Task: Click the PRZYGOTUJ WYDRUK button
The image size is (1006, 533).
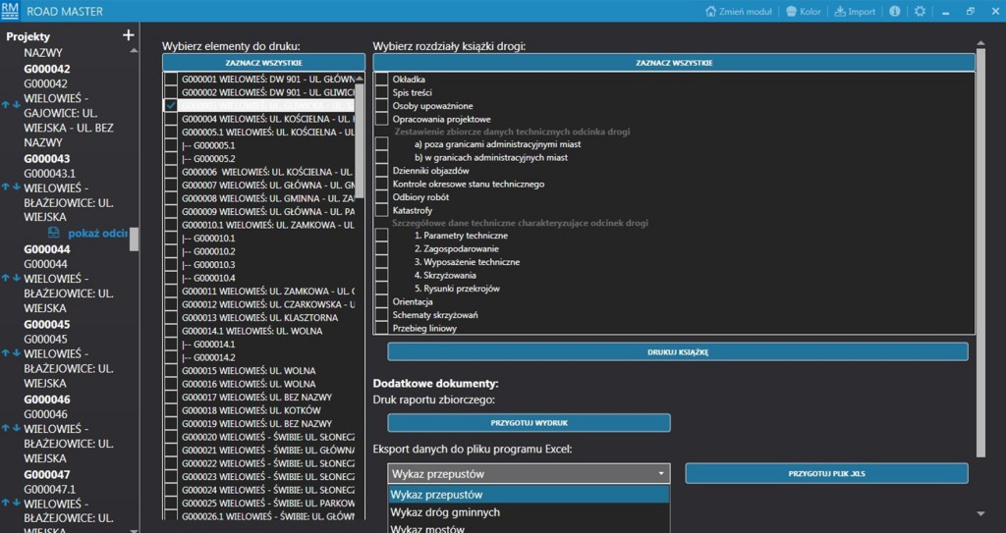Action: pyautogui.click(x=529, y=423)
